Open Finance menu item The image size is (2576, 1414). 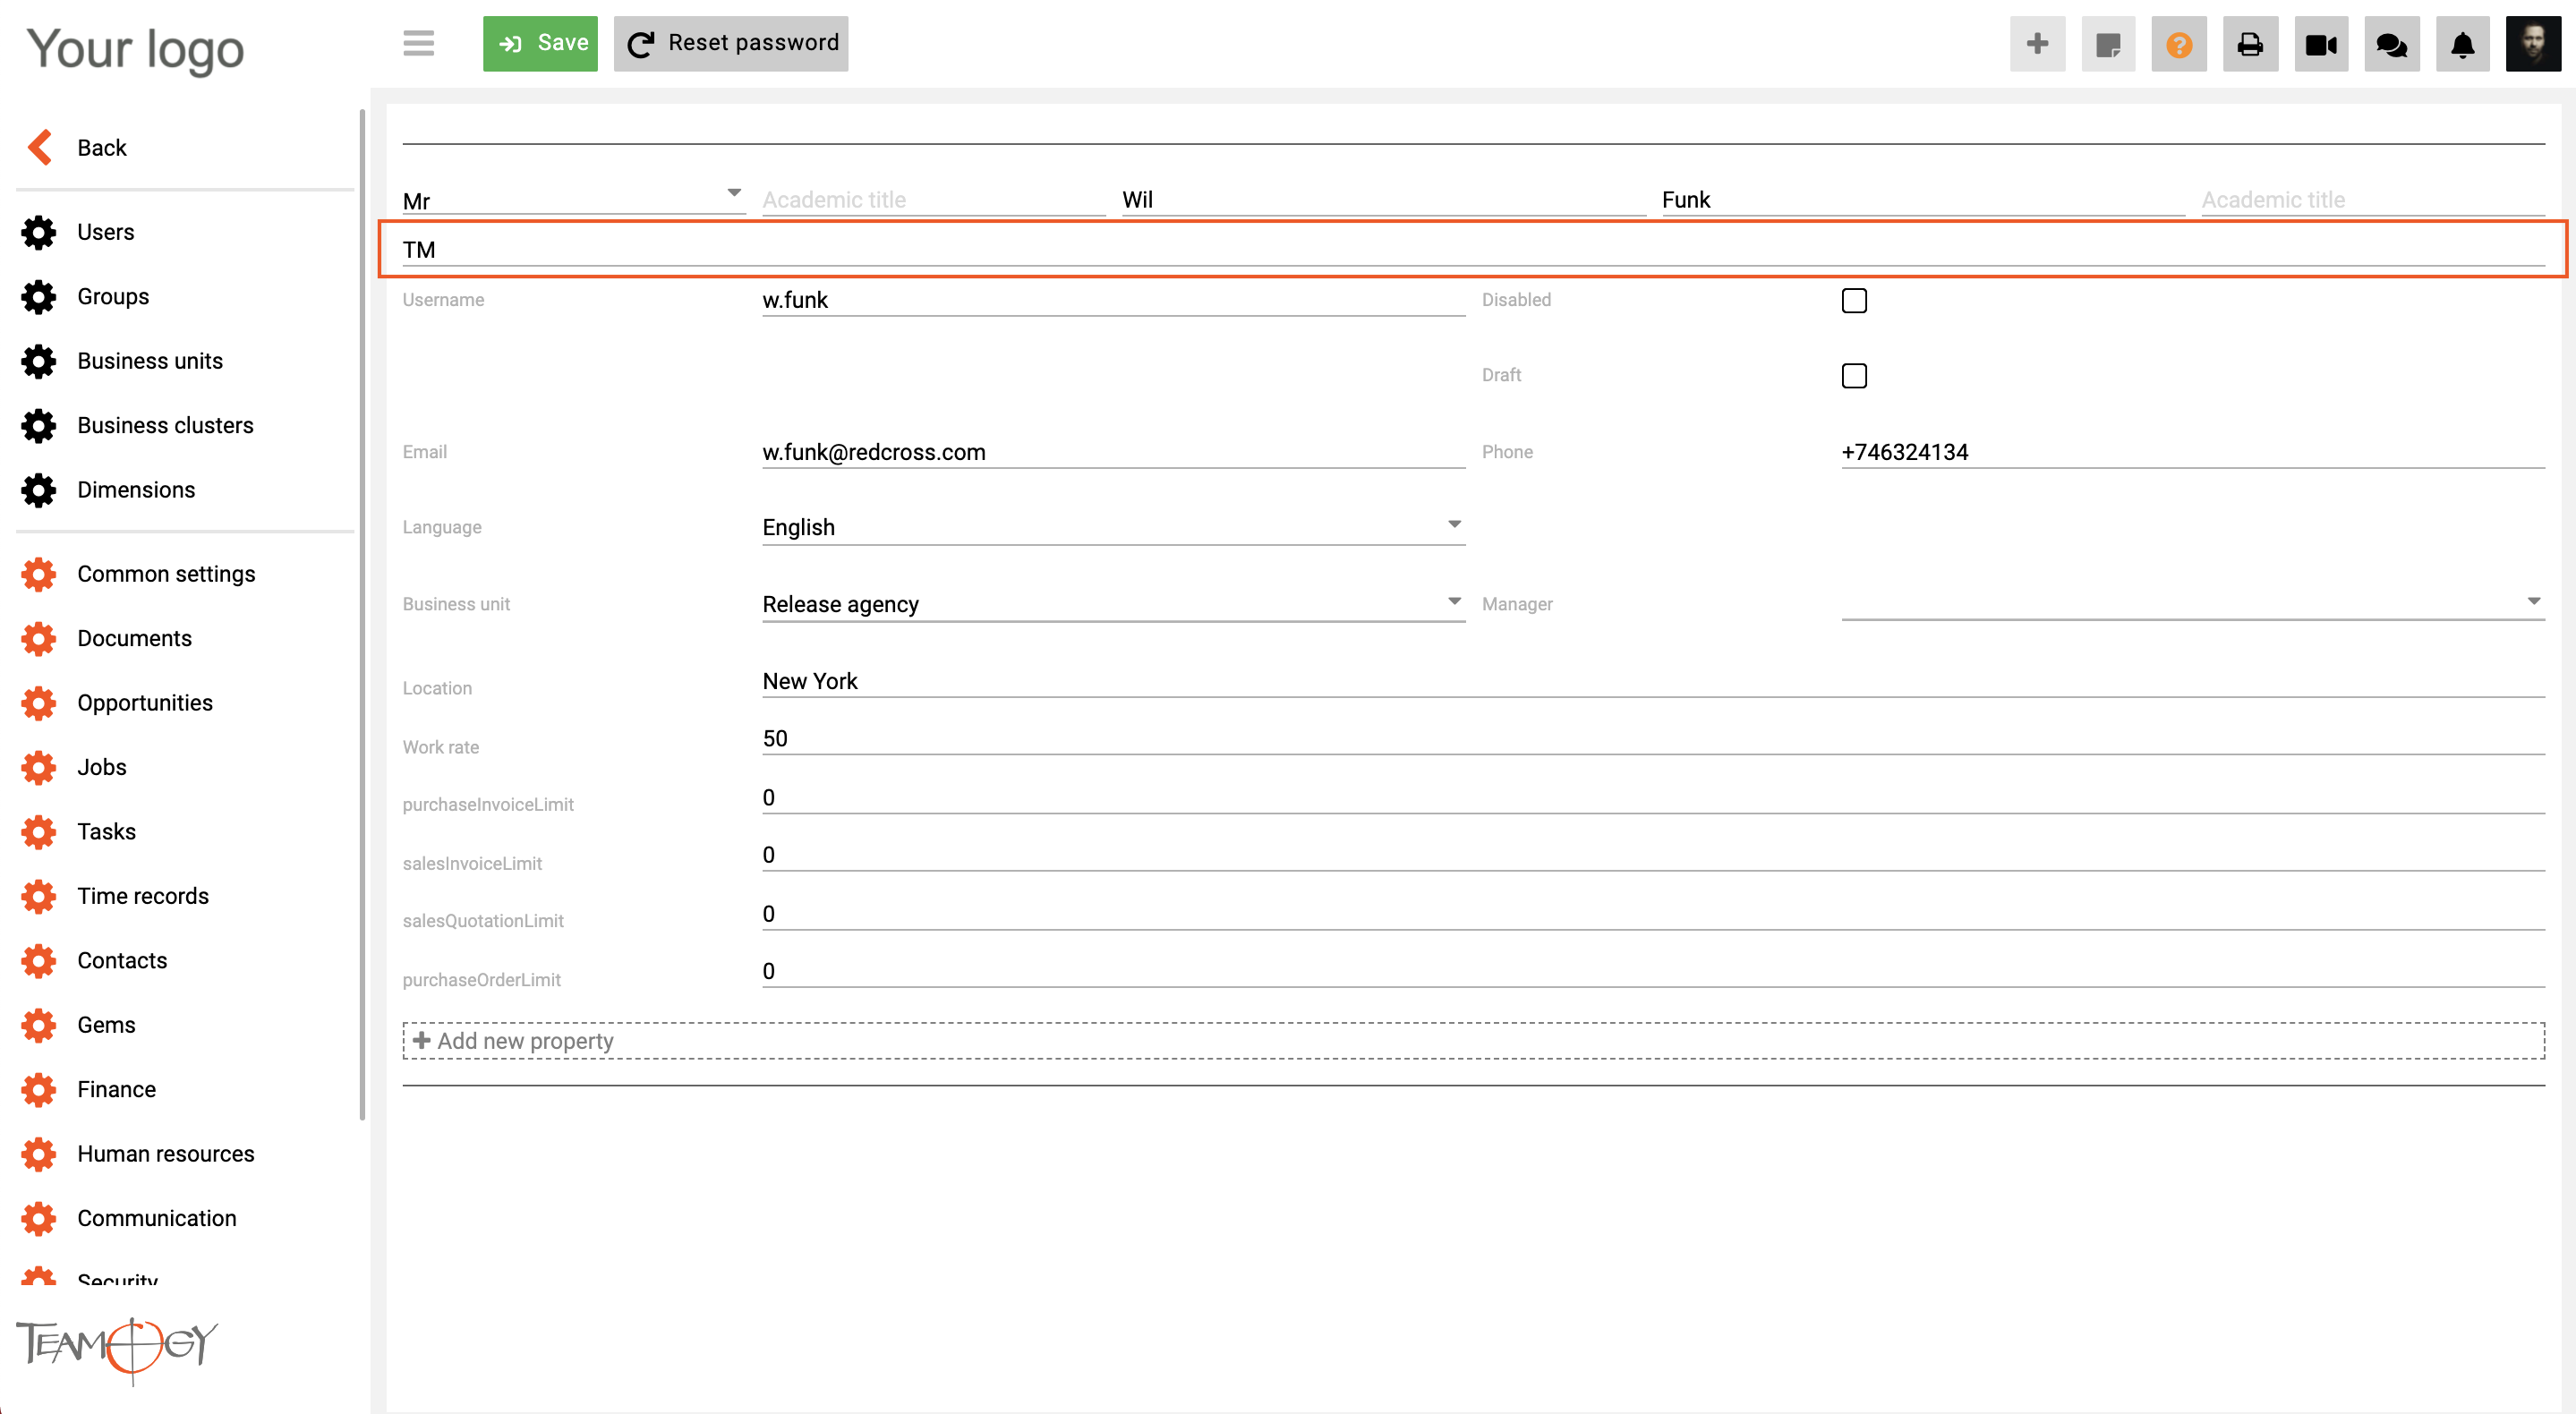click(x=117, y=1090)
